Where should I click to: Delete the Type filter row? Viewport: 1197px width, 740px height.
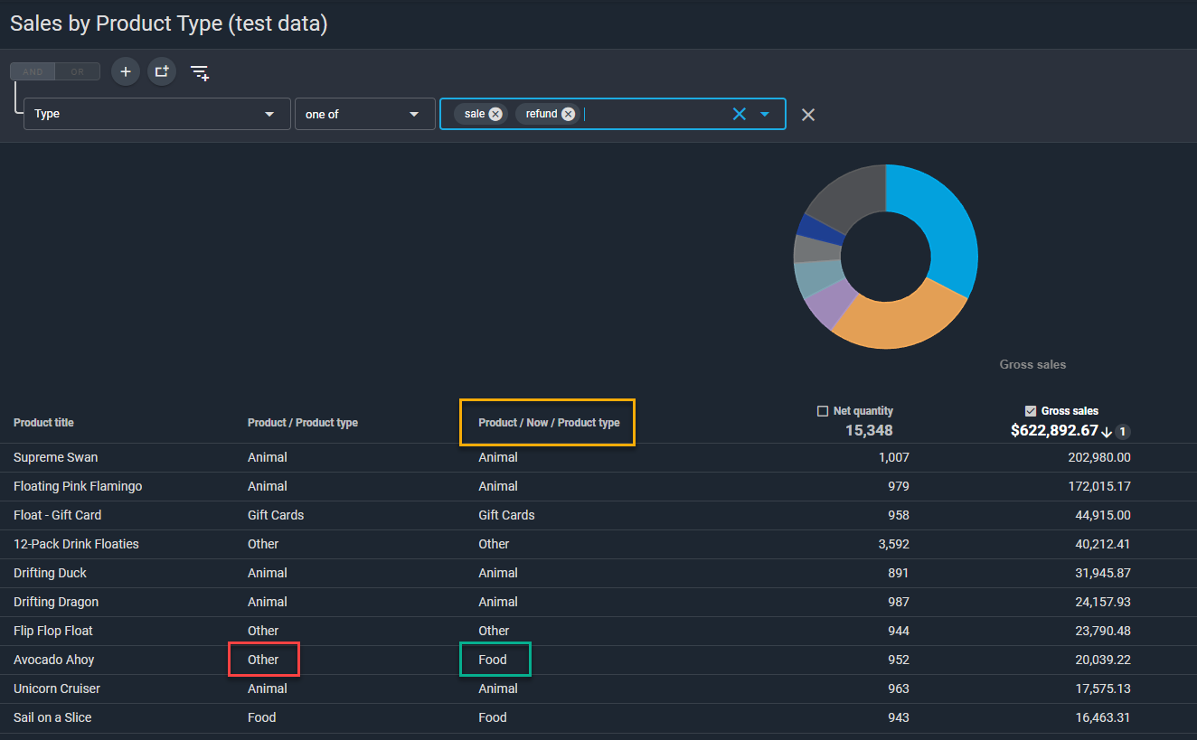click(808, 115)
